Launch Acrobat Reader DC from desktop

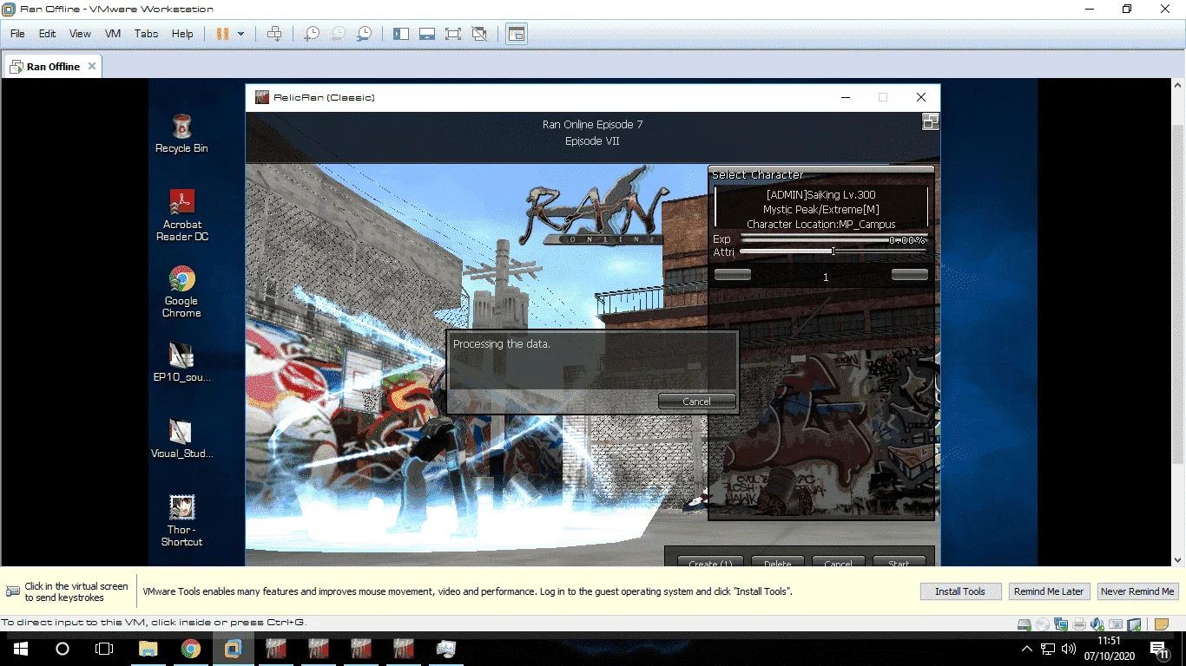181,216
